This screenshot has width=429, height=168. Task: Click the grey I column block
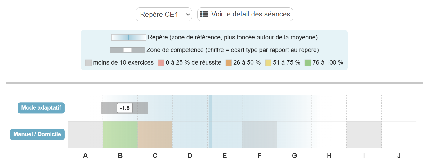click(x=364, y=134)
